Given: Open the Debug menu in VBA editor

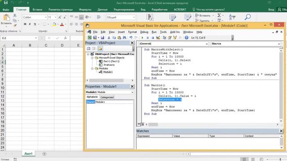Looking at the screenshot, I should pyautogui.click(x=144, y=32).
